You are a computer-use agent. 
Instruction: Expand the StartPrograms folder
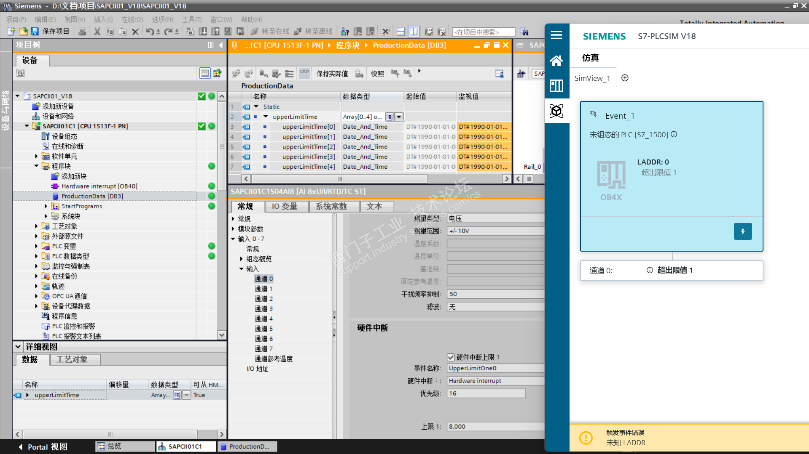coord(46,206)
